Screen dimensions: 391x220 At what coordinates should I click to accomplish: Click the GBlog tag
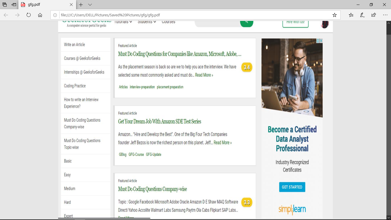click(123, 155)
